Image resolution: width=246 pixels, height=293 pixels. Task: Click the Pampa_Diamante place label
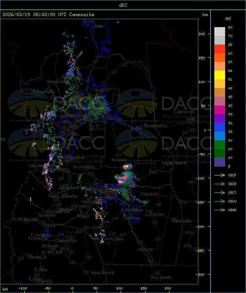coord(63,196)
